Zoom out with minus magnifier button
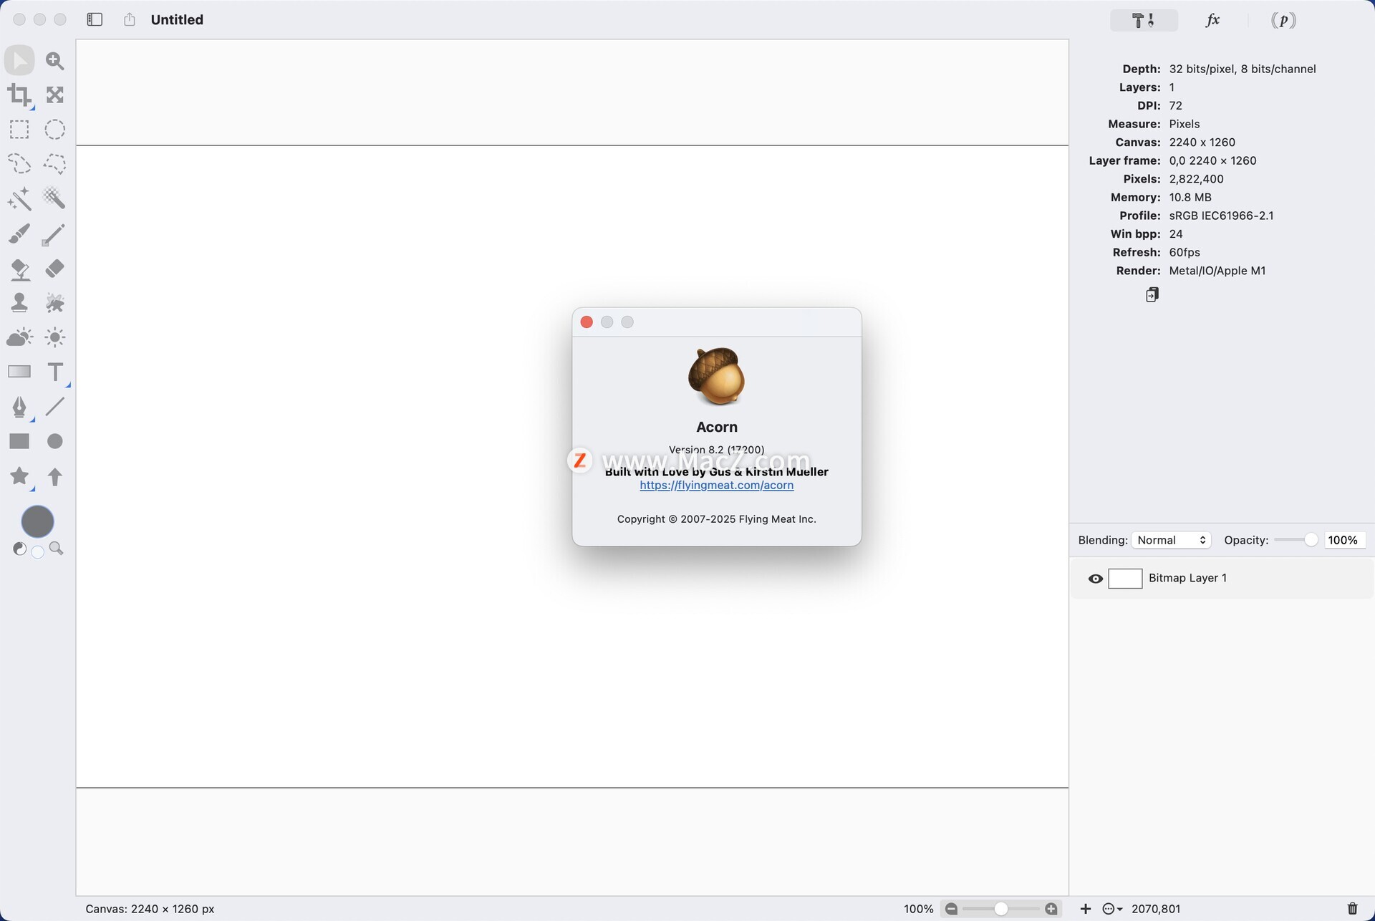This screenshot has width=1375, height=921. (951, 909)
